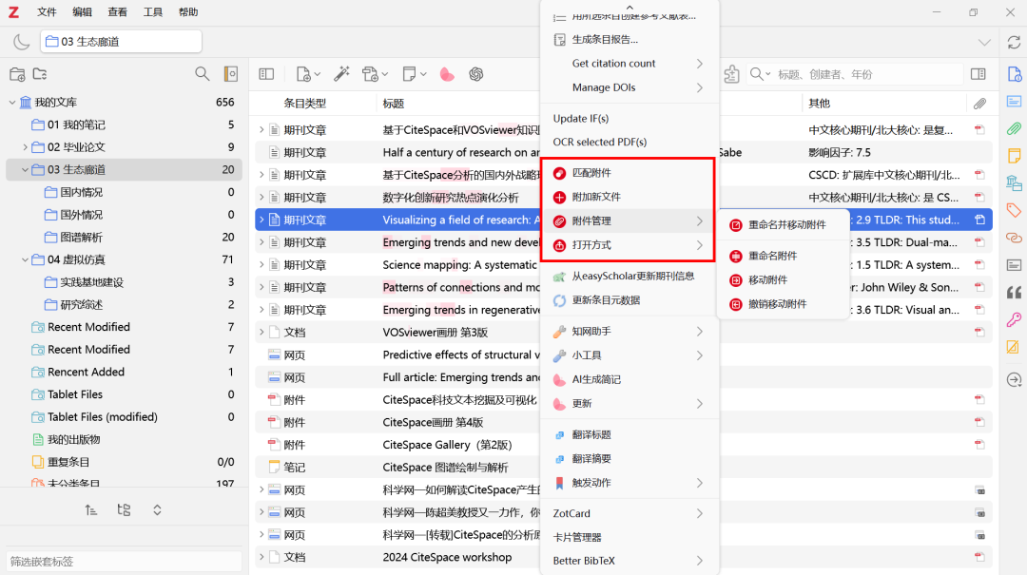
Task: Open the orange tags pane icon
Action: pyautogui.click(x=1014, y=210)
